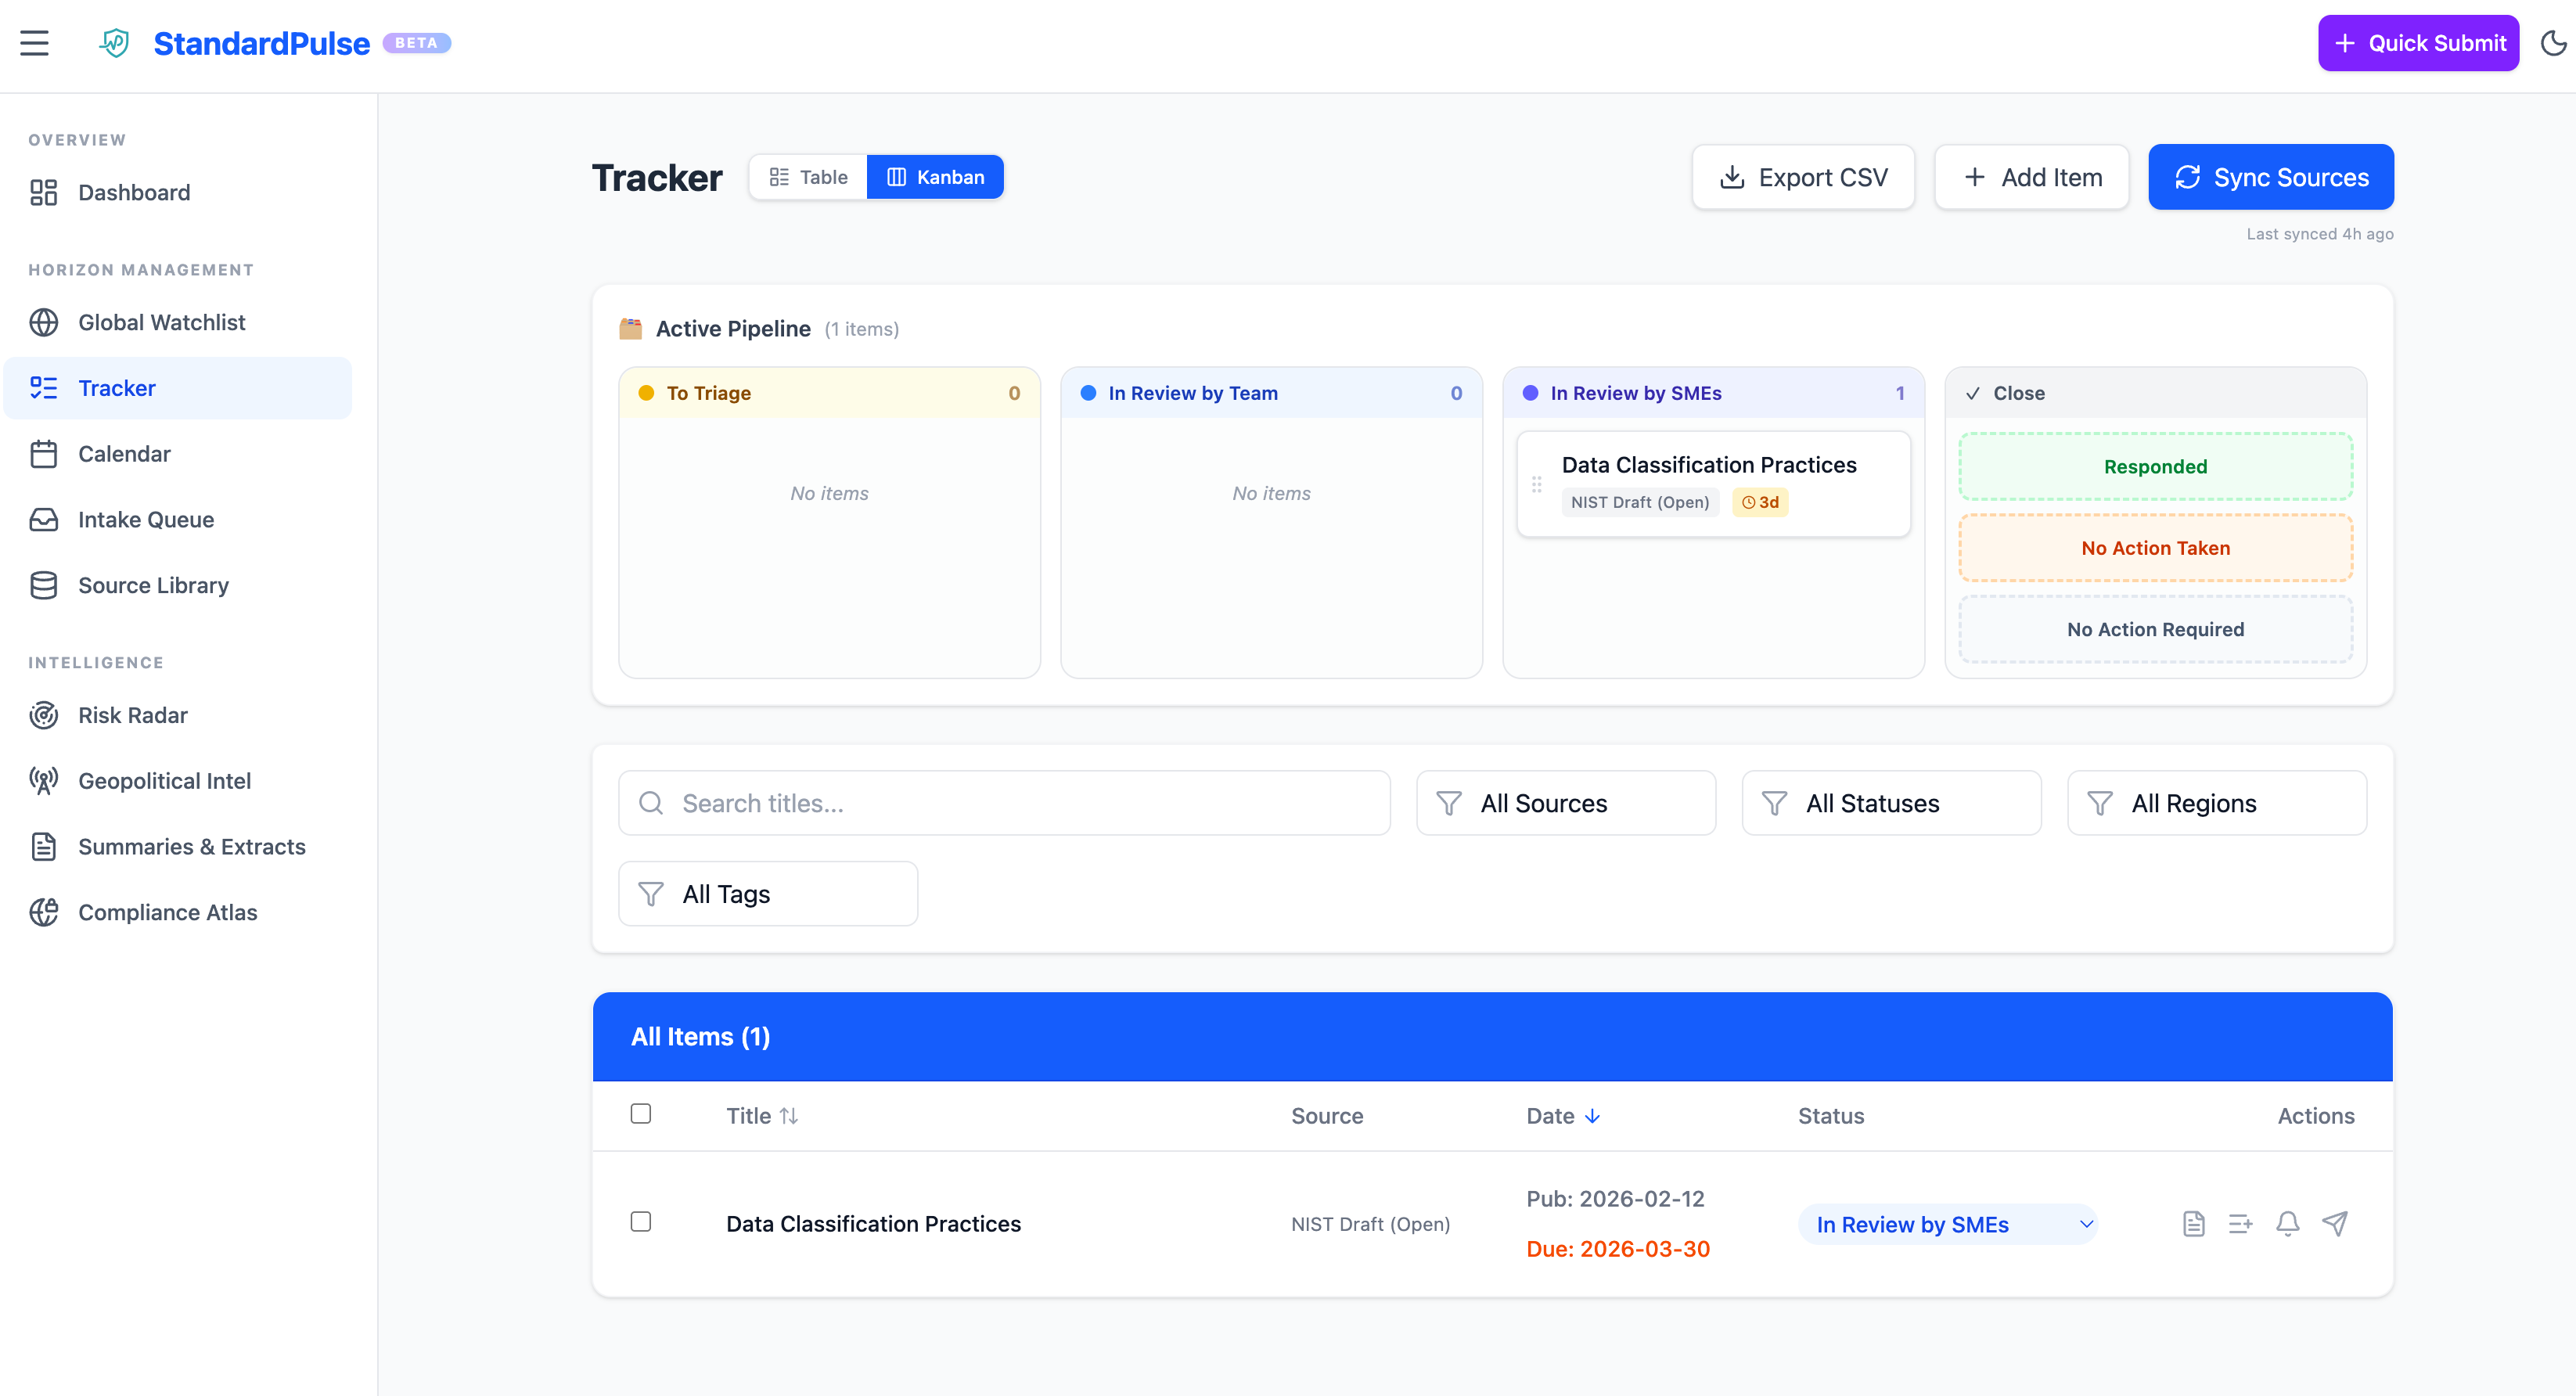This screenshot has height=1396, width=2576.
Task: Send the item using the paper plane icon
Action: tap(2335, 1223)
